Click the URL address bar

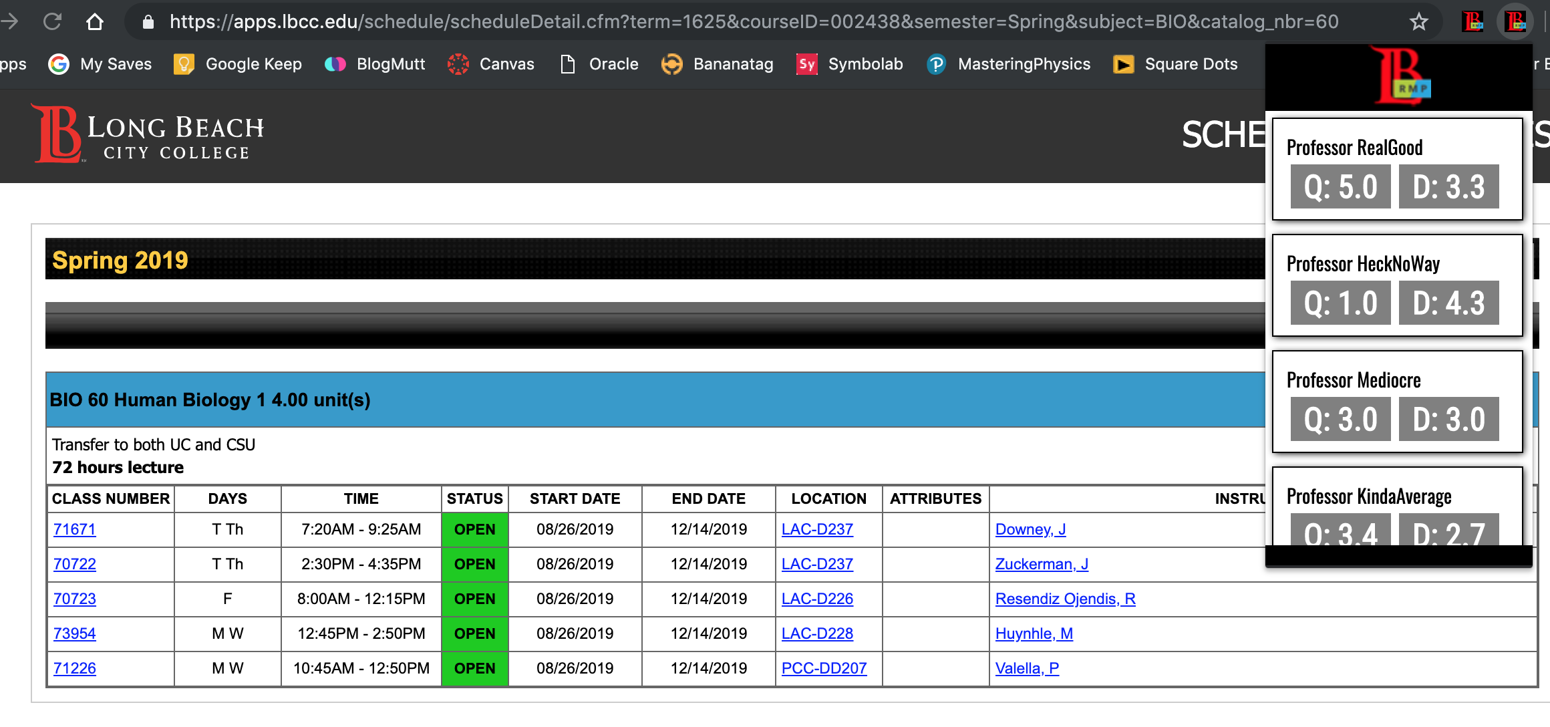(754, 22)
